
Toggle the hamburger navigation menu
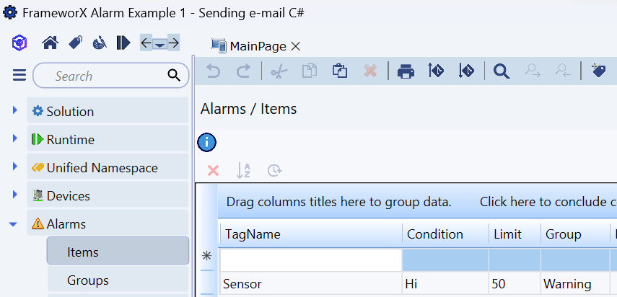tap(19, 76)
